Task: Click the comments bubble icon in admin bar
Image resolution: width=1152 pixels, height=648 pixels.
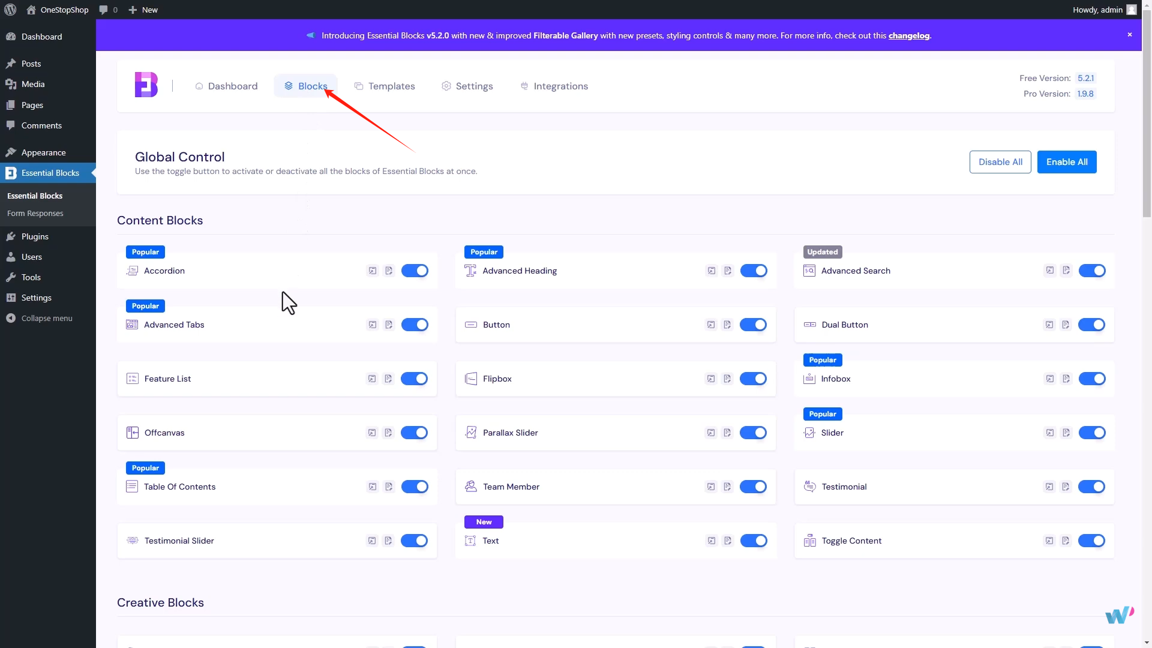Action: [x=102, y=10]
